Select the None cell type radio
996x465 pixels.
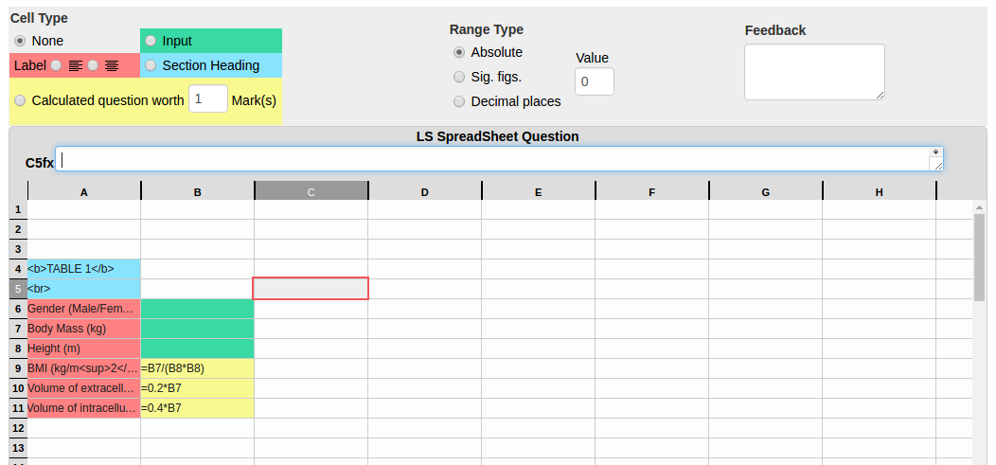click(x=20, y=41)
